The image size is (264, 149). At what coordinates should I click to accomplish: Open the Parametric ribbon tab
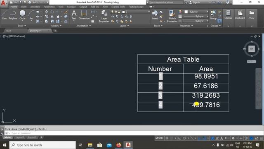[x=49, y=7]
